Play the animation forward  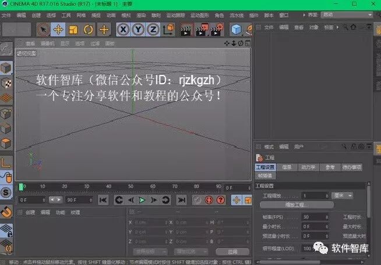pos(142,200)
